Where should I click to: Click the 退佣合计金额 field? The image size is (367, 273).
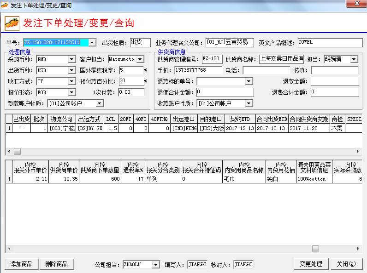click(225, 92)
